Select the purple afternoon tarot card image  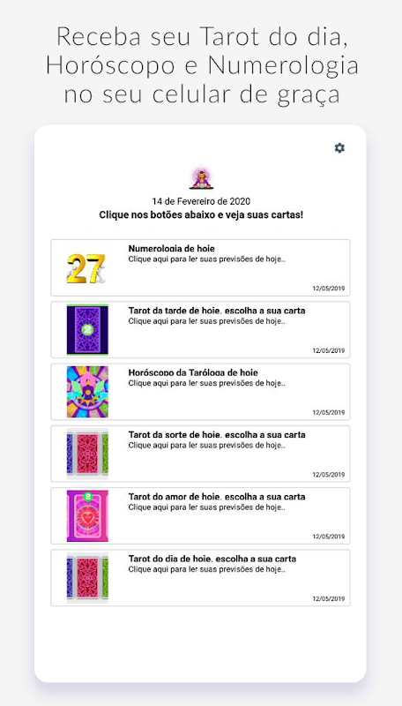coord(87,330)
